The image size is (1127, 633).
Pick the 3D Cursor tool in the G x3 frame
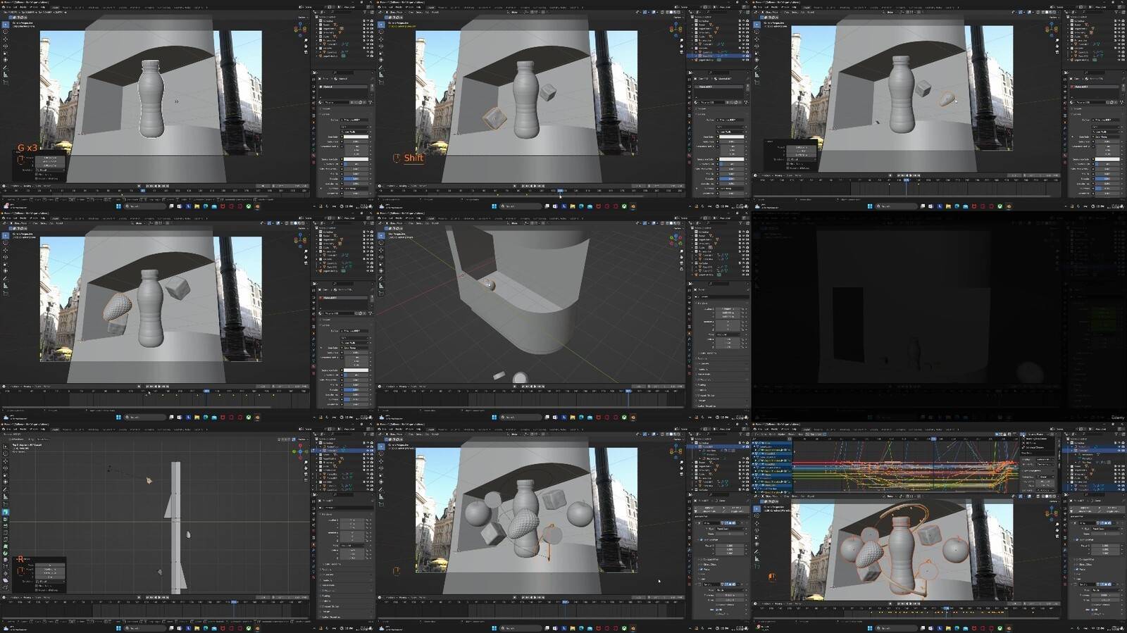pos(5,32)
